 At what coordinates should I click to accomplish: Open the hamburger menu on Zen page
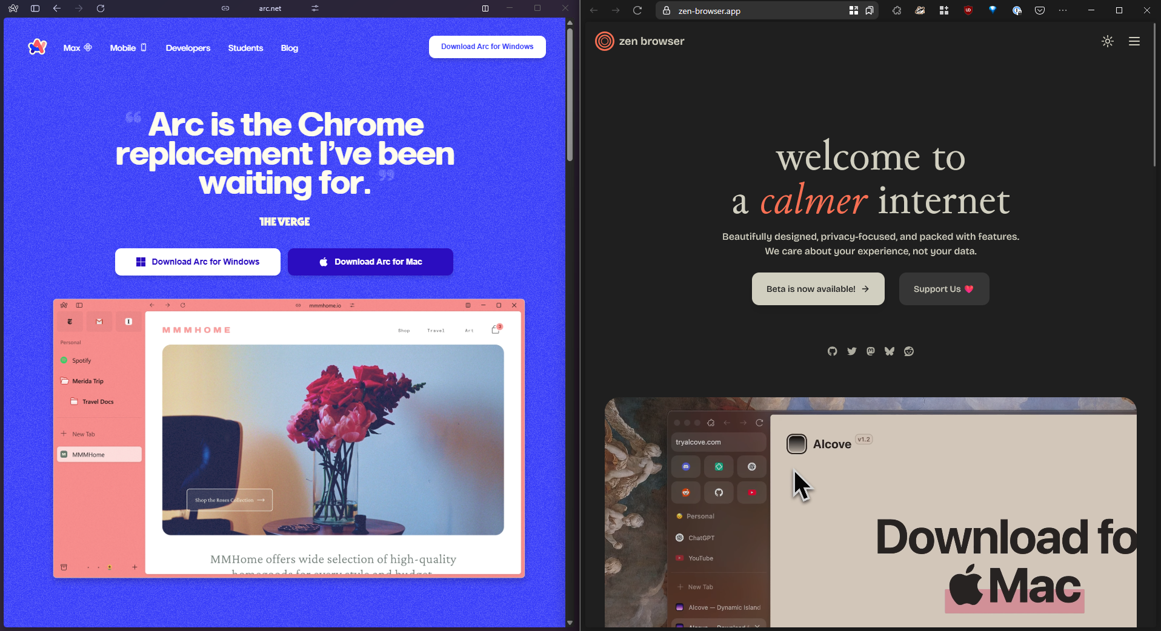click(1134, 41)
